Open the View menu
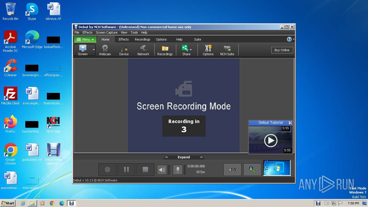The height and width of the screenshot is (207, 368). [124, 32]
